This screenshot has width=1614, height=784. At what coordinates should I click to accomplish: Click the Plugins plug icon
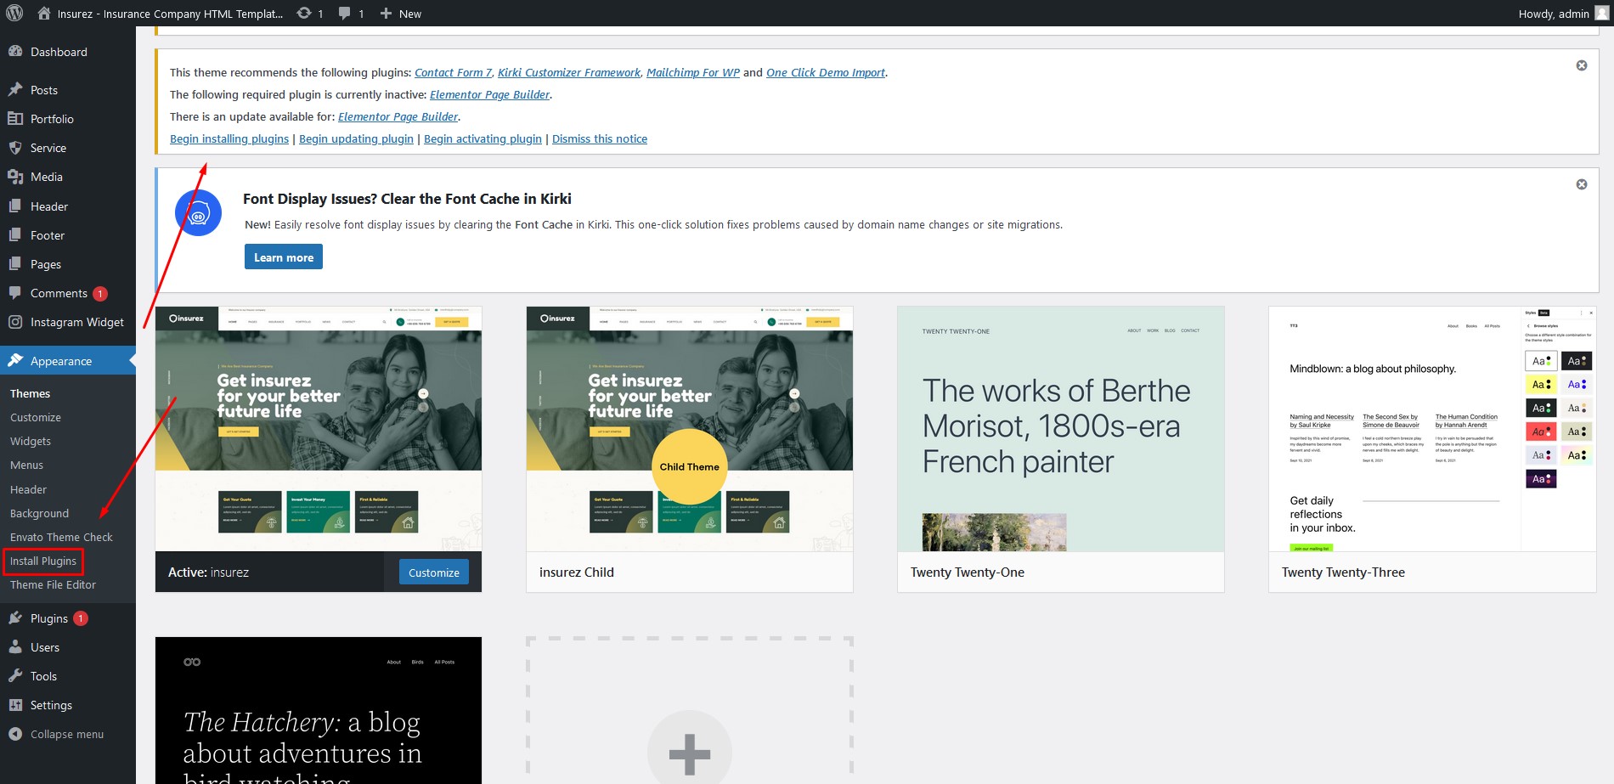click(x=15, y=618)
